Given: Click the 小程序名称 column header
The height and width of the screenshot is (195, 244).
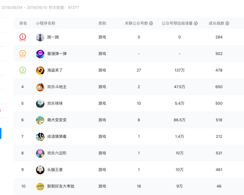Looking at the screenshot, I should click(x=46, y=23).
